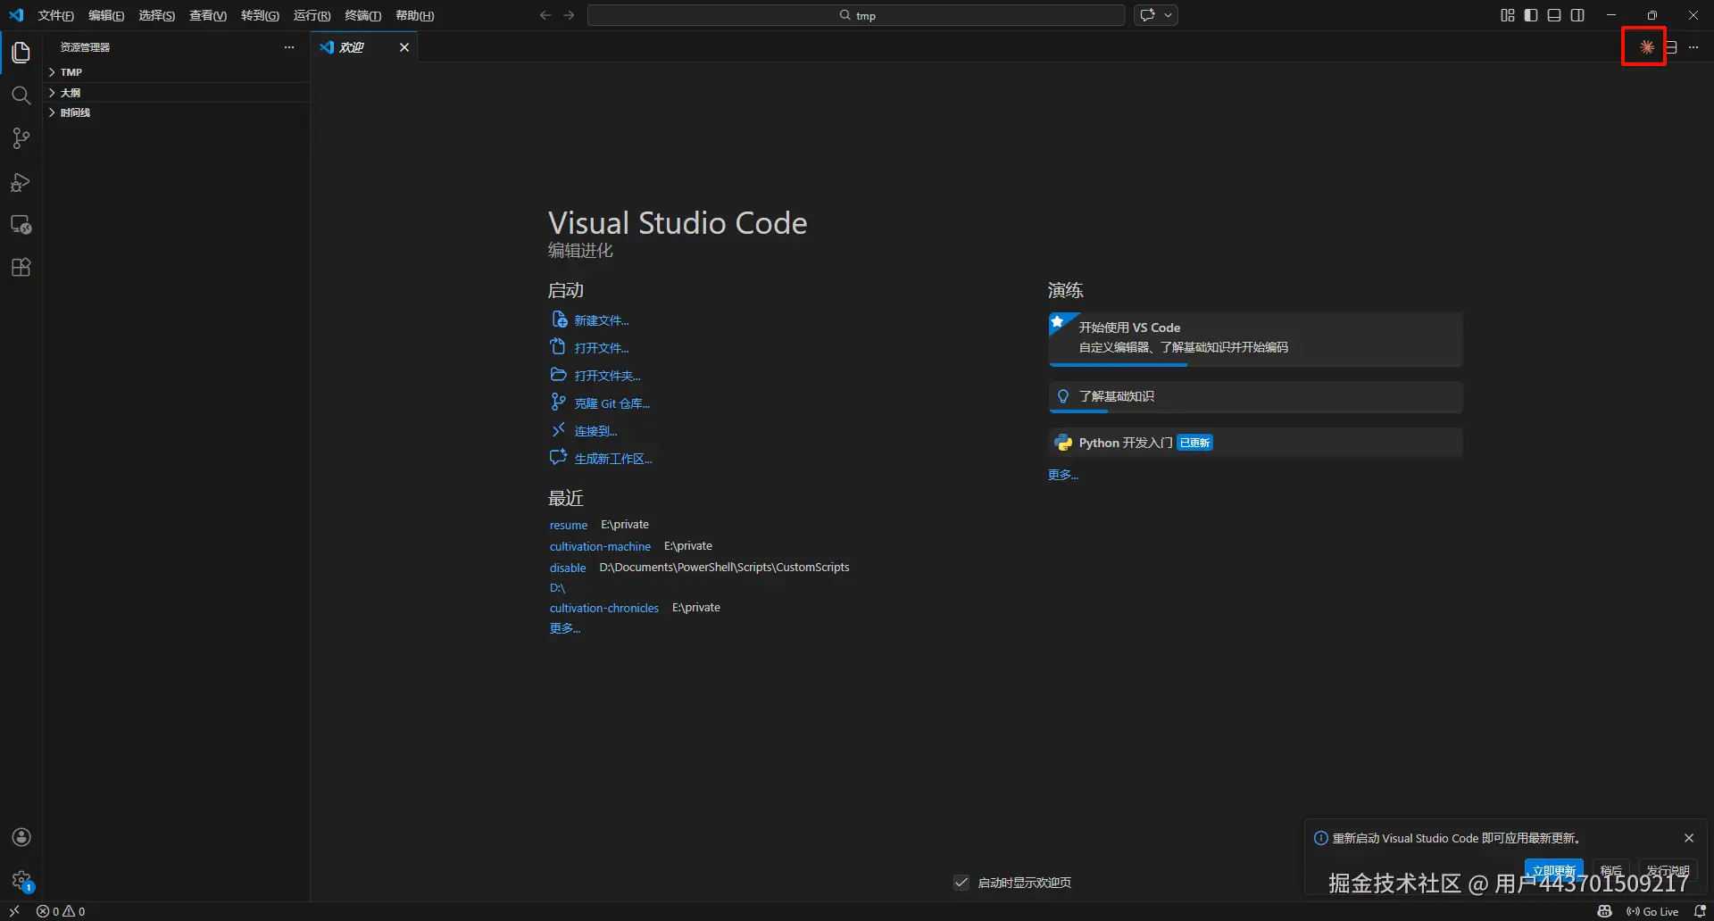Expand the 大纲 section
The height and width of the screenshot is (921, 1714).
(70, 92)
